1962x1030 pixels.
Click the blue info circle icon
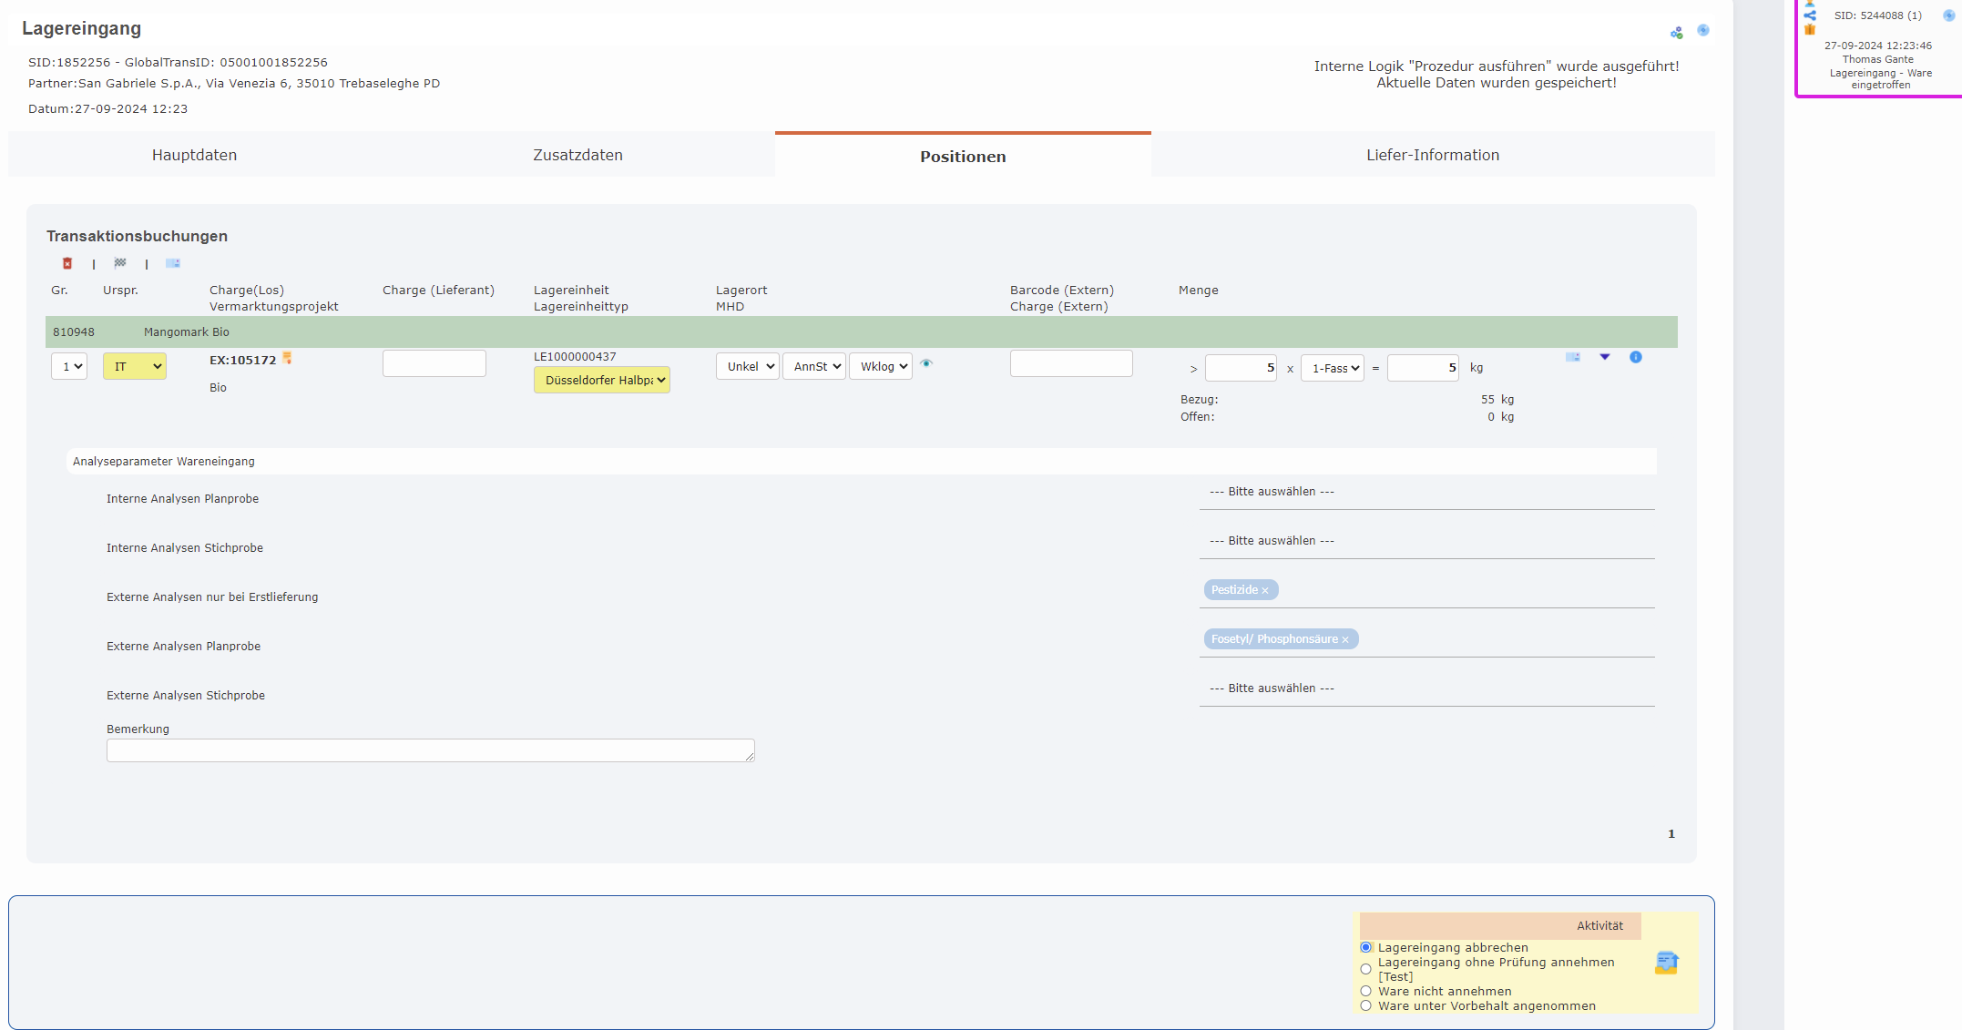coord(1635,357)
